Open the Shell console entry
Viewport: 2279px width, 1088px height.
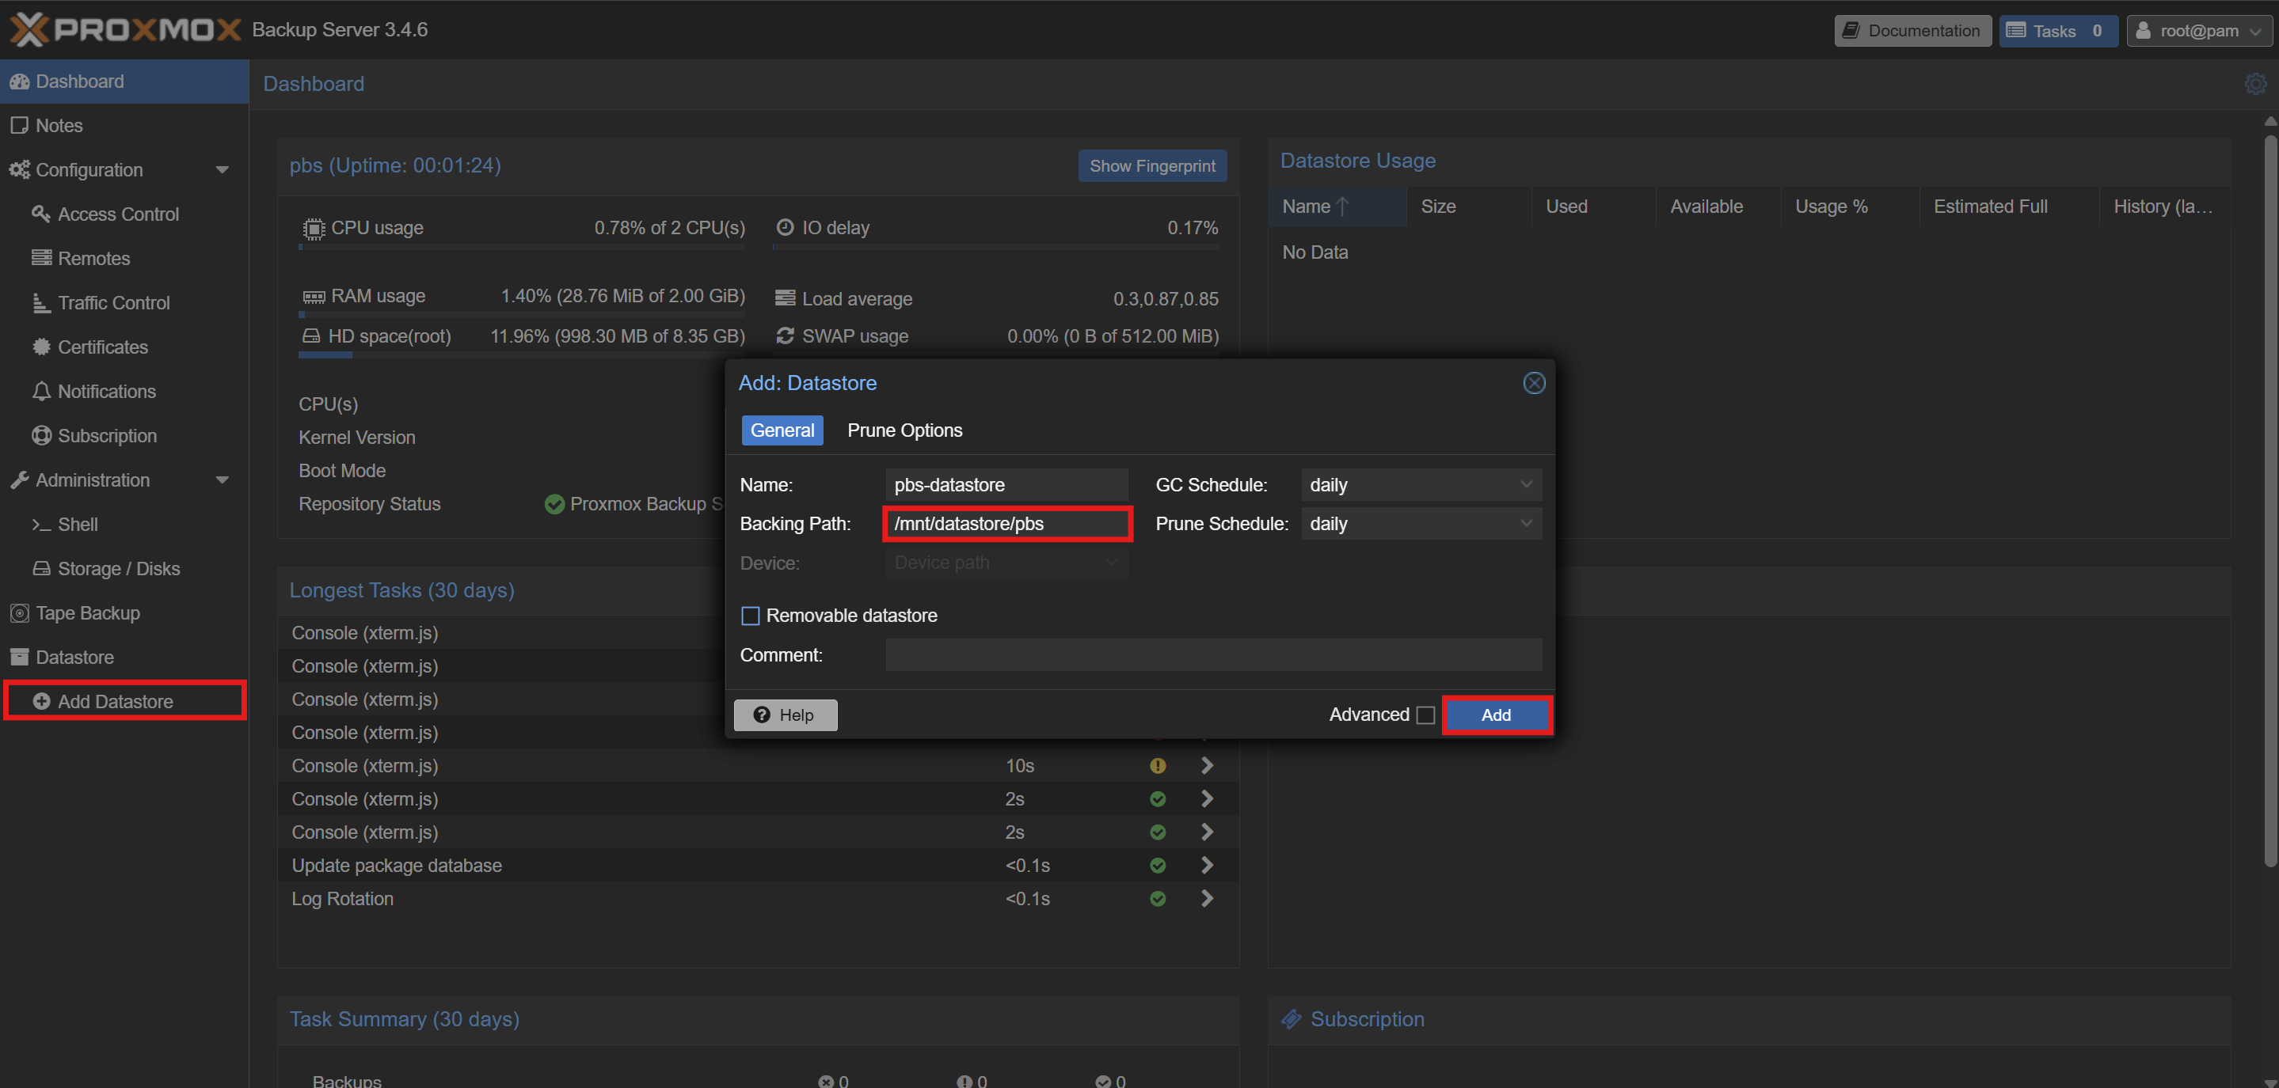77,524
